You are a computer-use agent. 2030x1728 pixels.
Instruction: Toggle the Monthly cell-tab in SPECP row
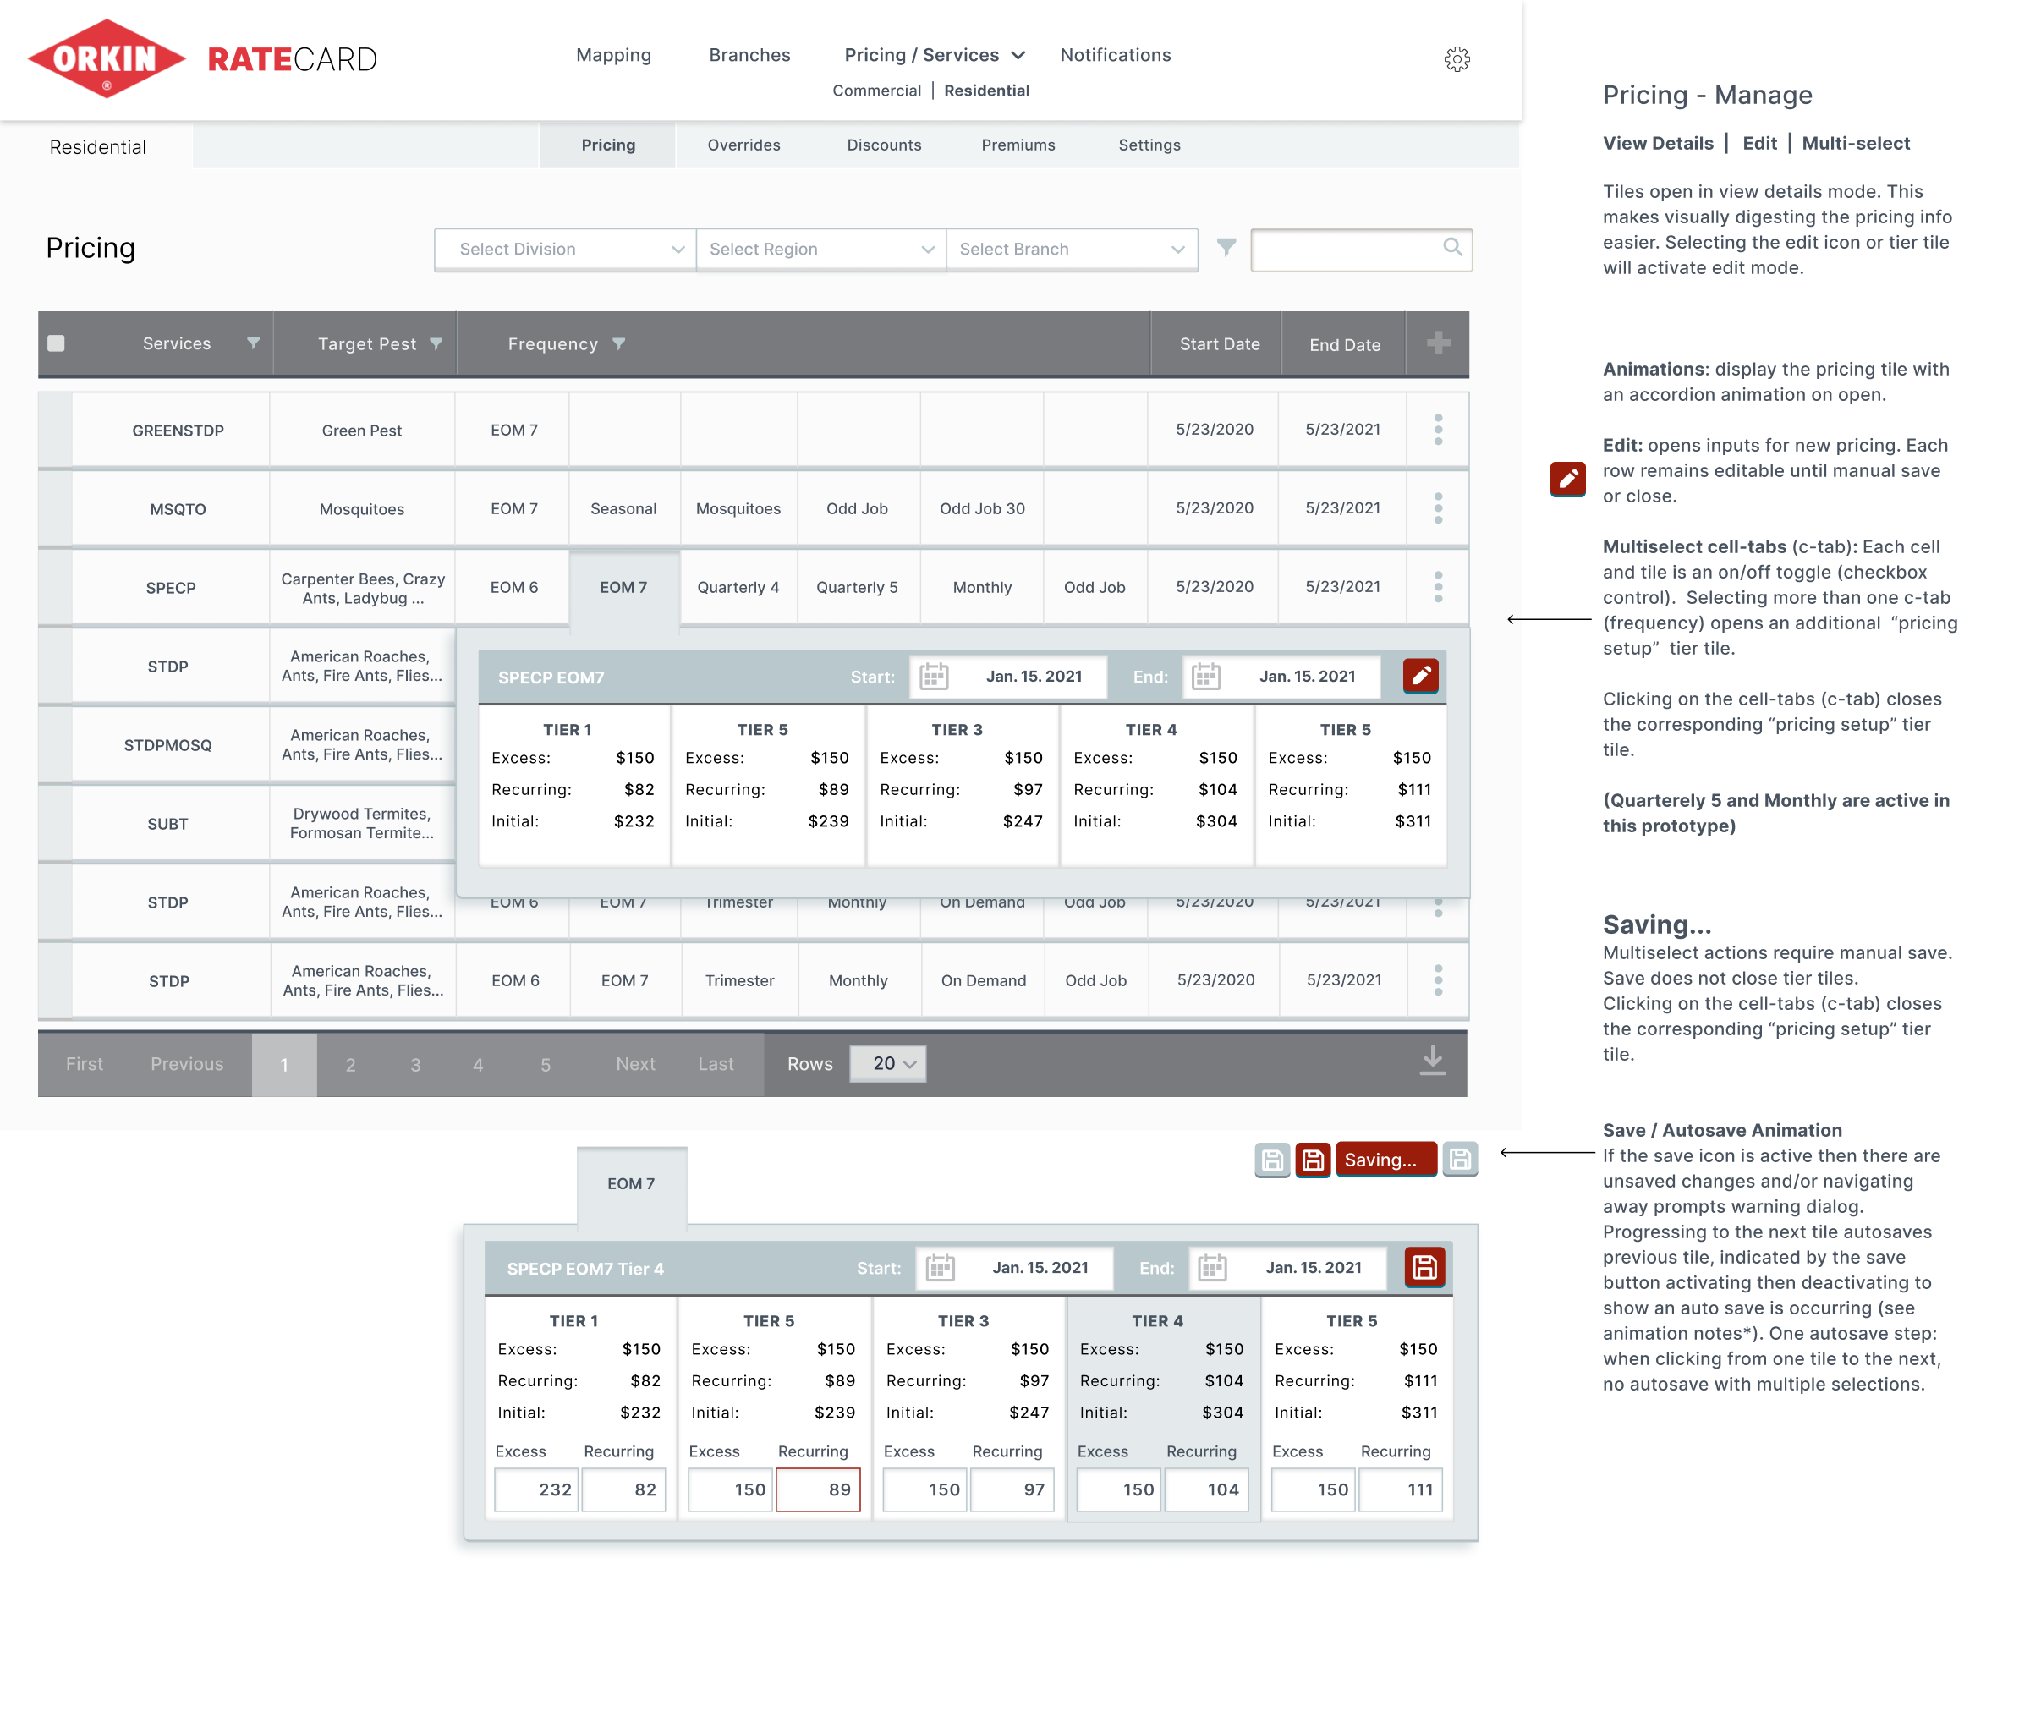[982, 588]
